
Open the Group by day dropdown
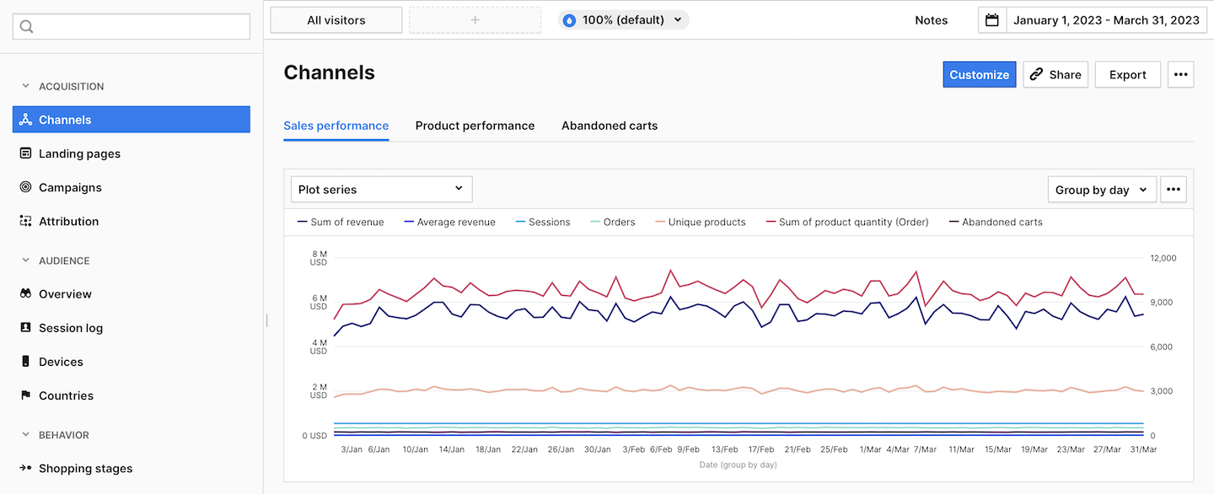click(1101, 190)
